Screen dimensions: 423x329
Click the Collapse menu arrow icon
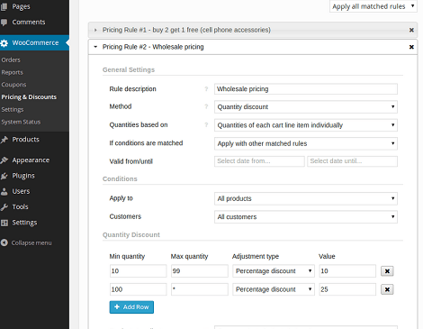coord(4,242)
